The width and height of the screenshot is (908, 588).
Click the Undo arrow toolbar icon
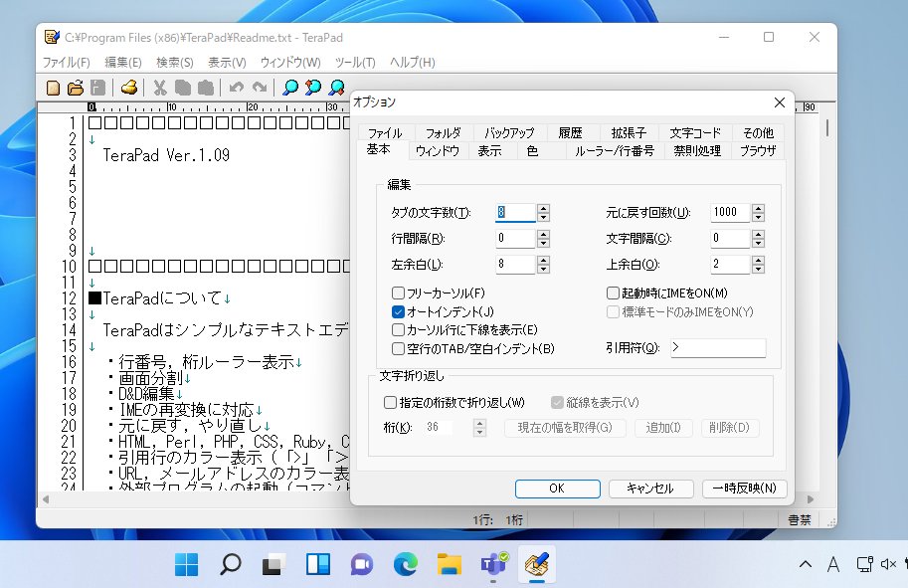(x=235, y=88)
